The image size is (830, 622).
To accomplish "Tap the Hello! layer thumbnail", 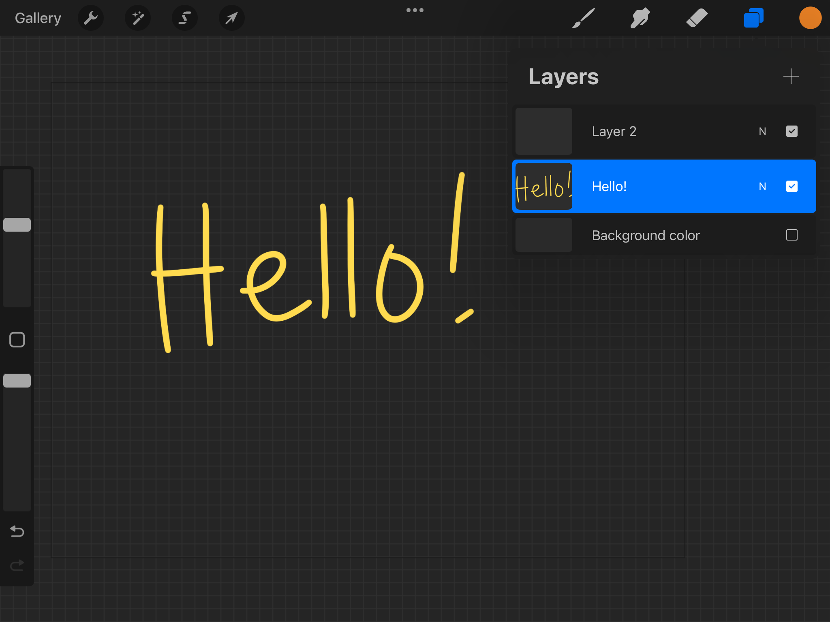I will (x=543, y=186).
